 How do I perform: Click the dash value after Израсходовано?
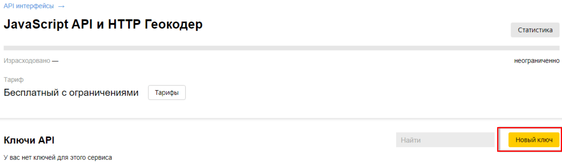55,61
